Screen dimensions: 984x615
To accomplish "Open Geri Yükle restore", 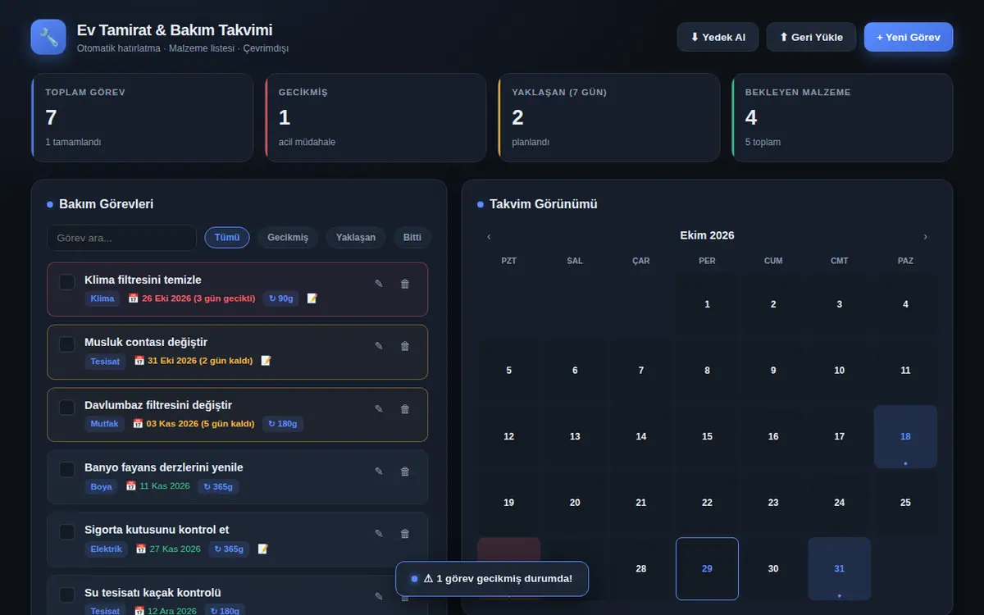I will 811,37.
